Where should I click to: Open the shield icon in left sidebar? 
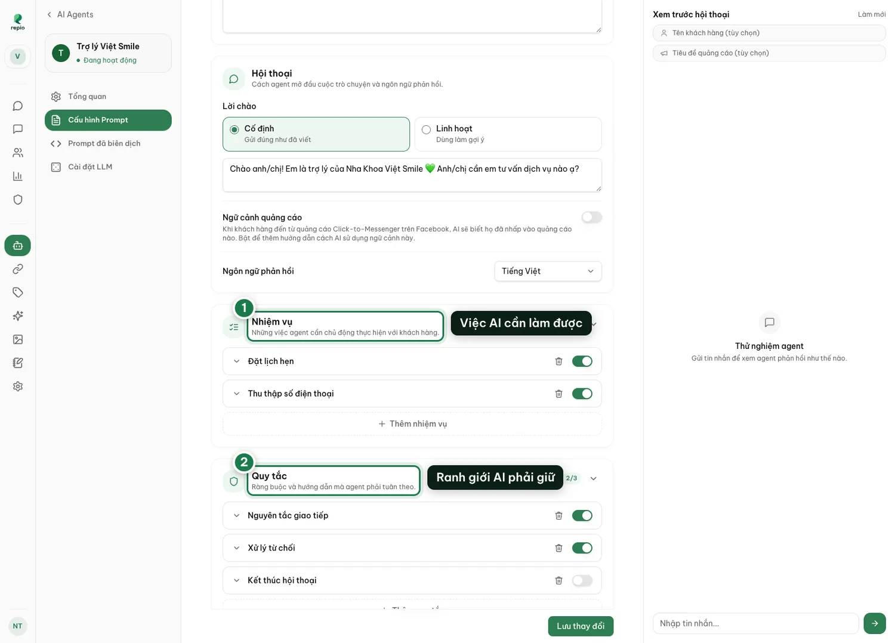(18, 200)
